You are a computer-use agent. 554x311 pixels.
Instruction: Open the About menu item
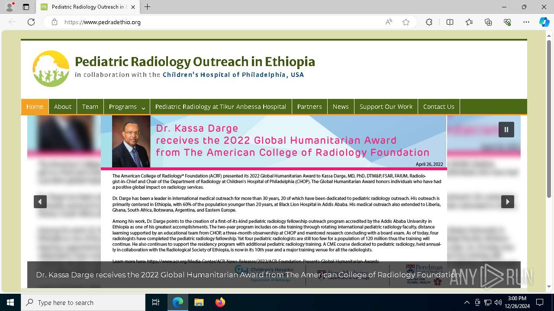pyautogui.click(x=63, y=107)
